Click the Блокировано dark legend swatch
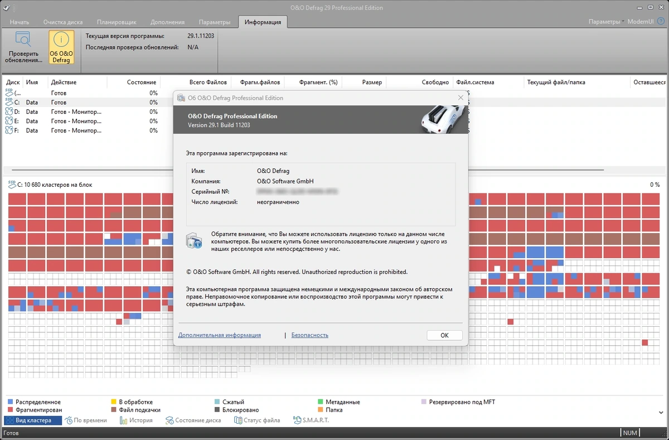Viewport: 669px width, 440px height. click(x=217, y=410)
